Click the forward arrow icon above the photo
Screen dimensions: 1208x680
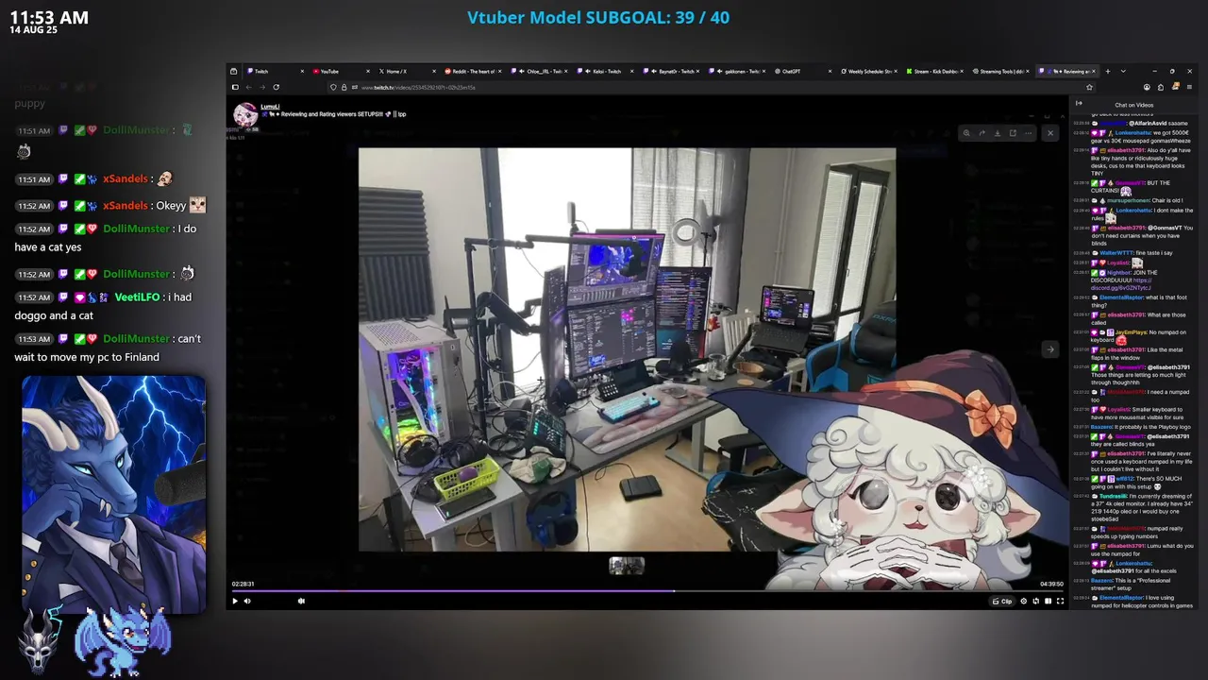[x=981, y=133]
